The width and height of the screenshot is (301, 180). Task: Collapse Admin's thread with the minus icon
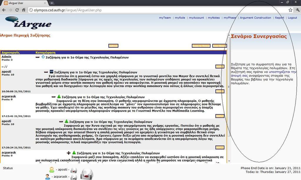coord(38,57)
